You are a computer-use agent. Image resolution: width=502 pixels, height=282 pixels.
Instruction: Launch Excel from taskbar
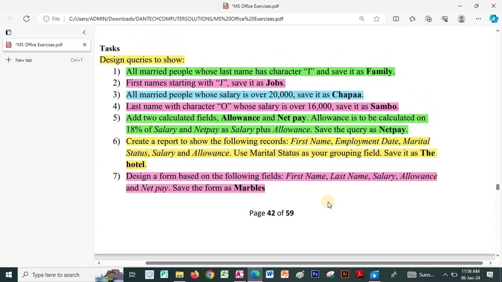225,275
